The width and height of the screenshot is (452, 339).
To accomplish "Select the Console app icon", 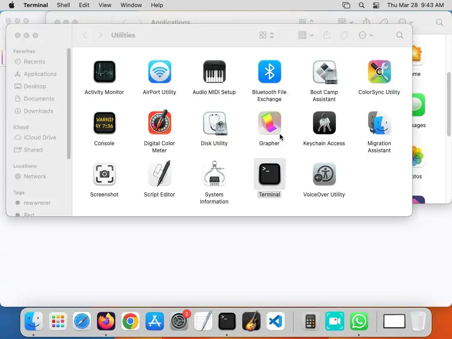I will (104, 123).
